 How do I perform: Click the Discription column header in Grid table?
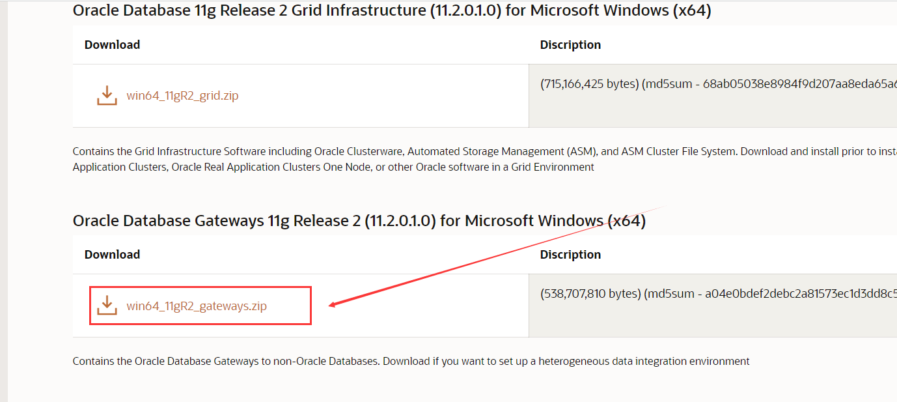point(570,45)
